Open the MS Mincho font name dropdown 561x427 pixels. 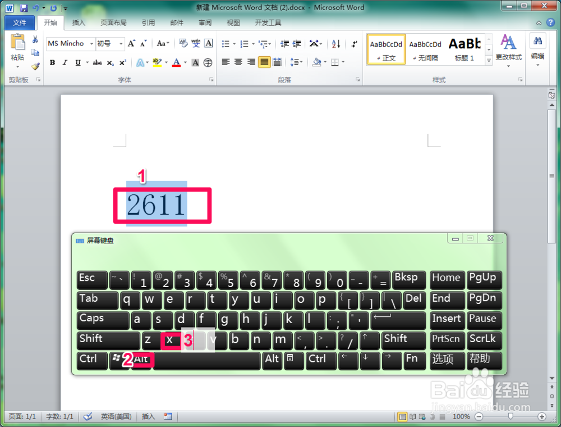pos(91,44)
